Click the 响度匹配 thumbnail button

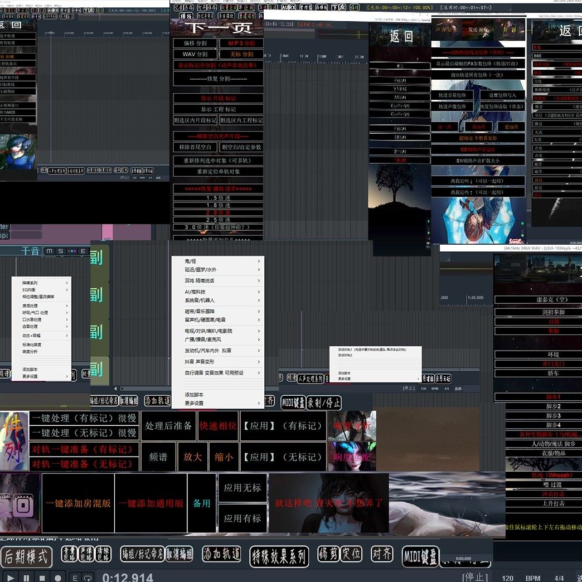click(x=352, y=457)
